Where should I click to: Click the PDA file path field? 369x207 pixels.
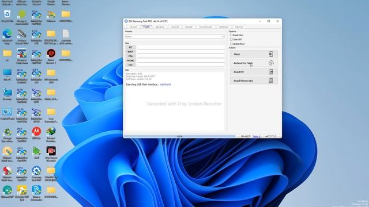point(180,56)
